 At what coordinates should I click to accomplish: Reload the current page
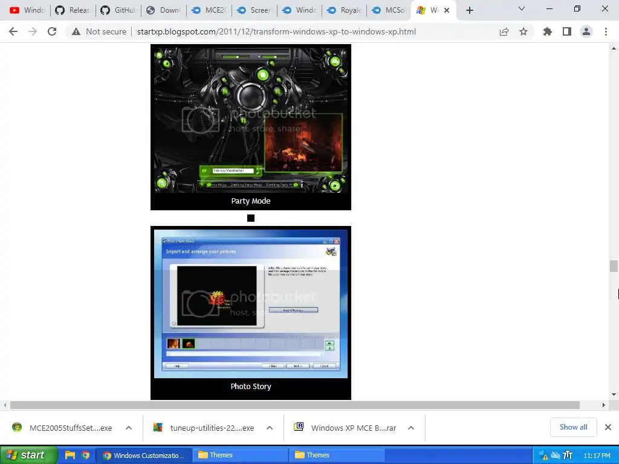(x=52, y=31)
